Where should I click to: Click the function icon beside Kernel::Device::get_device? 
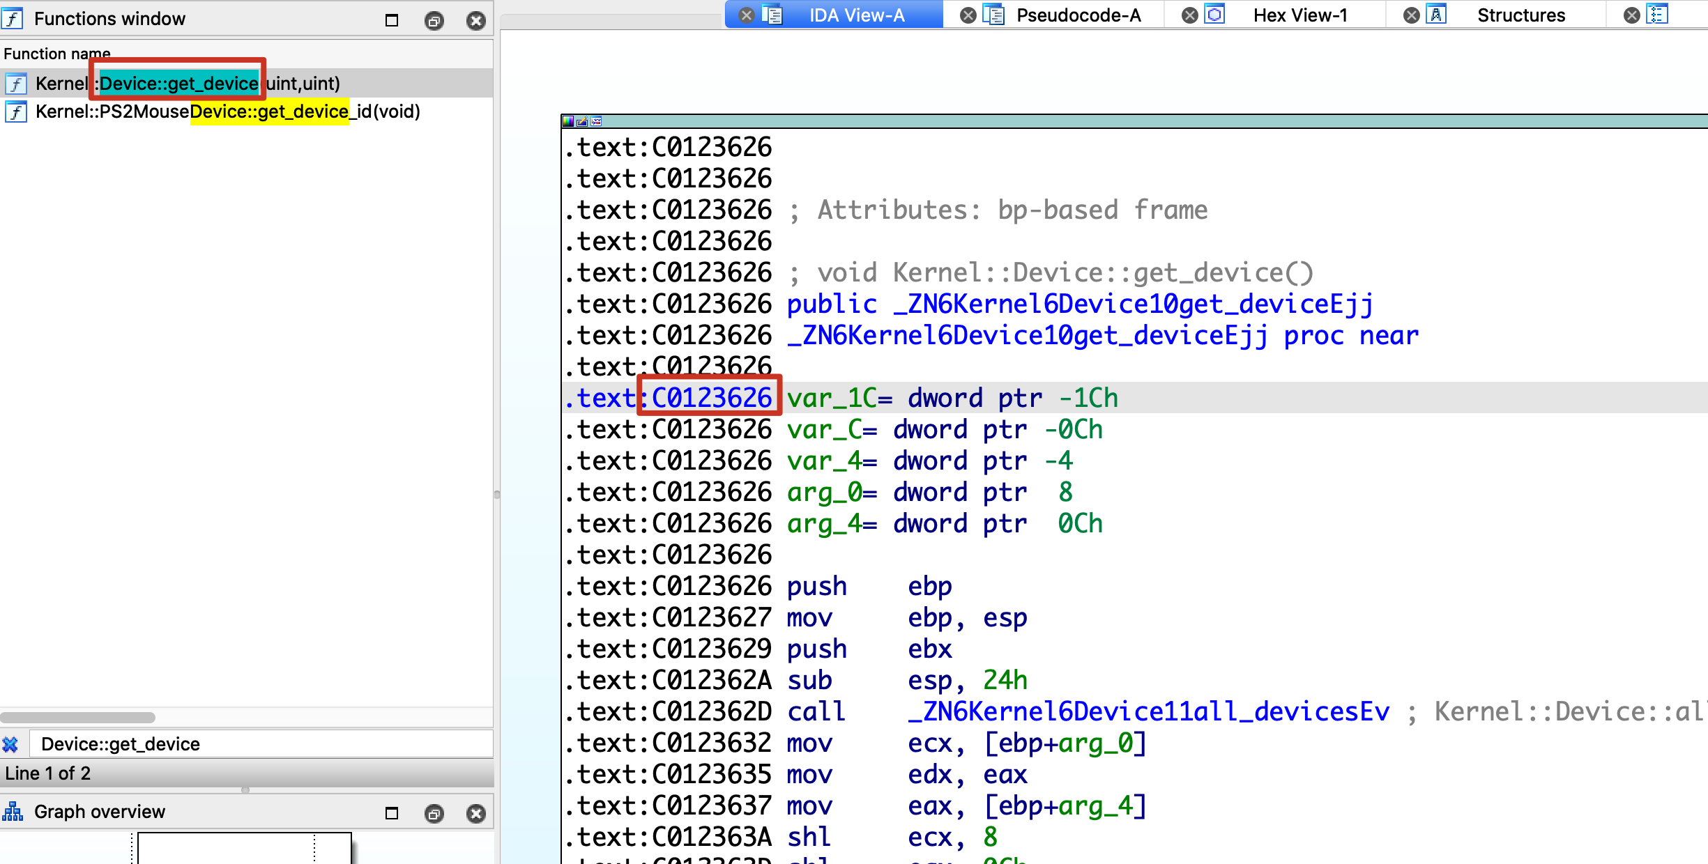point(16,84)
